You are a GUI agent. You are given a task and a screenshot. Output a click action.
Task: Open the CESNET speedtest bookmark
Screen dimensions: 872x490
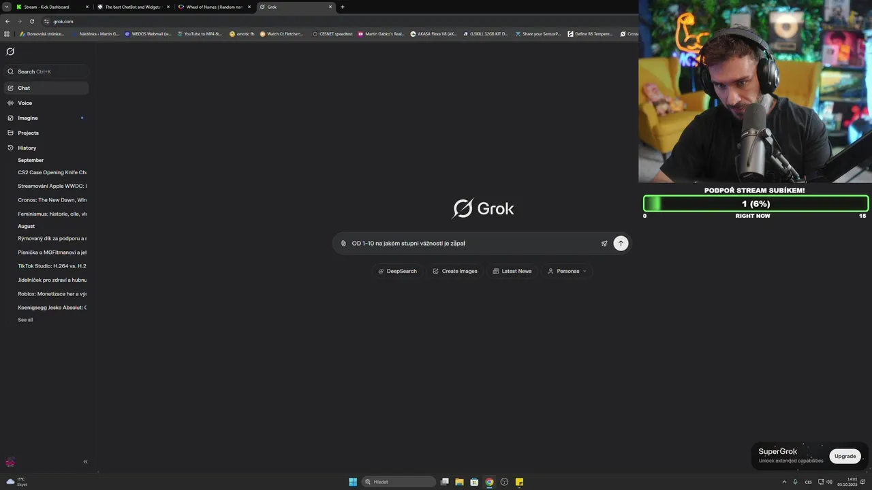tap(332, 33)
